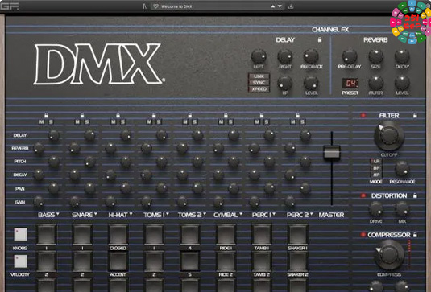Click the COMPRESS knob

pos(388,255)
